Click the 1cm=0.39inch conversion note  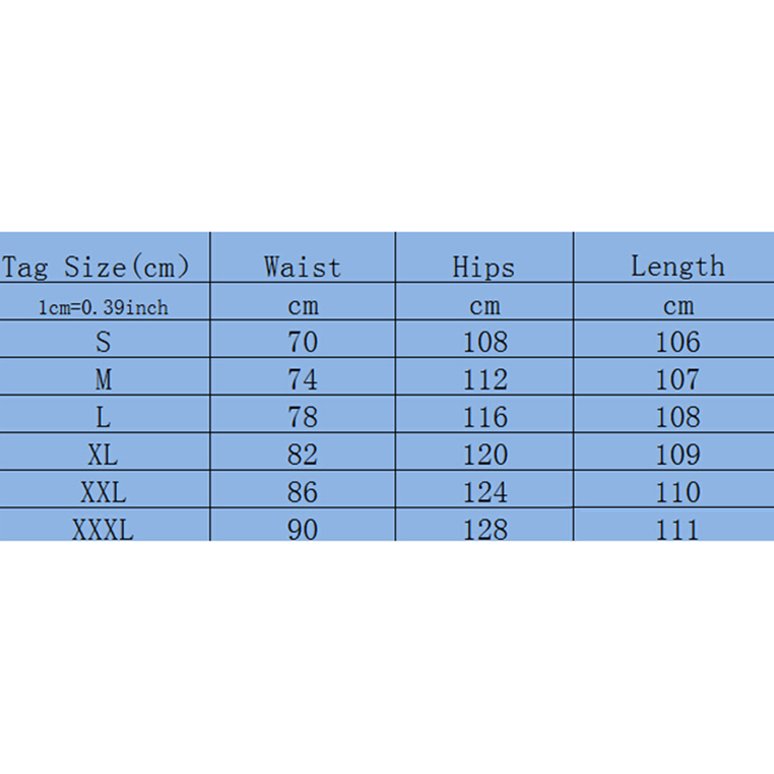point(104,307)
